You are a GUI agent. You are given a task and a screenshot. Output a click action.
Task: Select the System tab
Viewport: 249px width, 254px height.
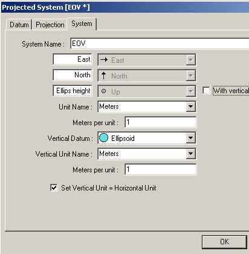(x=82, y=24)
